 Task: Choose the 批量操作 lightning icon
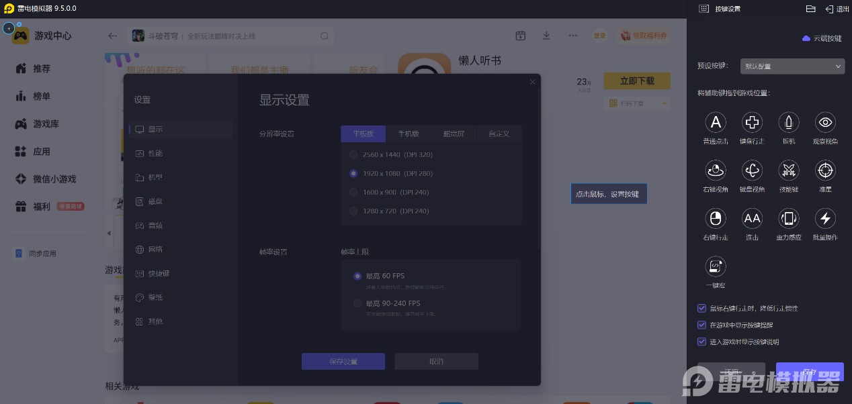[825, 218]
